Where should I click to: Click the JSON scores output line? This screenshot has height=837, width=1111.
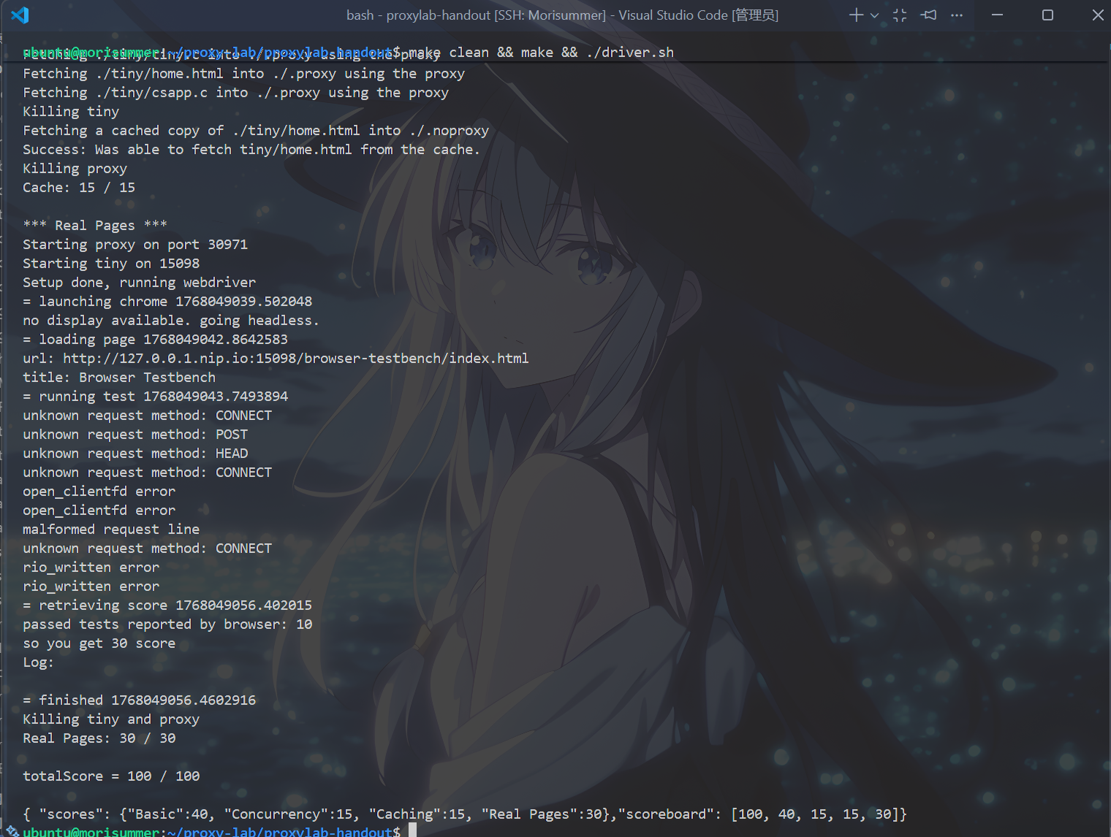(x=464, y=814)
